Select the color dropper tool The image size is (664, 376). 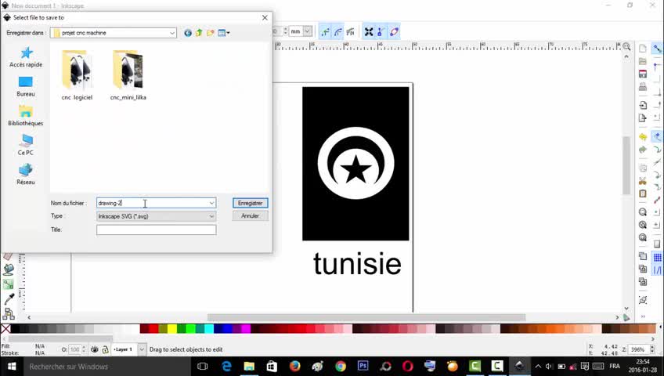(8, 298)
